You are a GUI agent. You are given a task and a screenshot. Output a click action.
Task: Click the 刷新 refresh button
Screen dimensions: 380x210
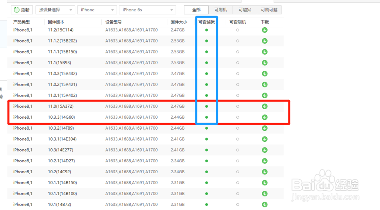(22, 10)
